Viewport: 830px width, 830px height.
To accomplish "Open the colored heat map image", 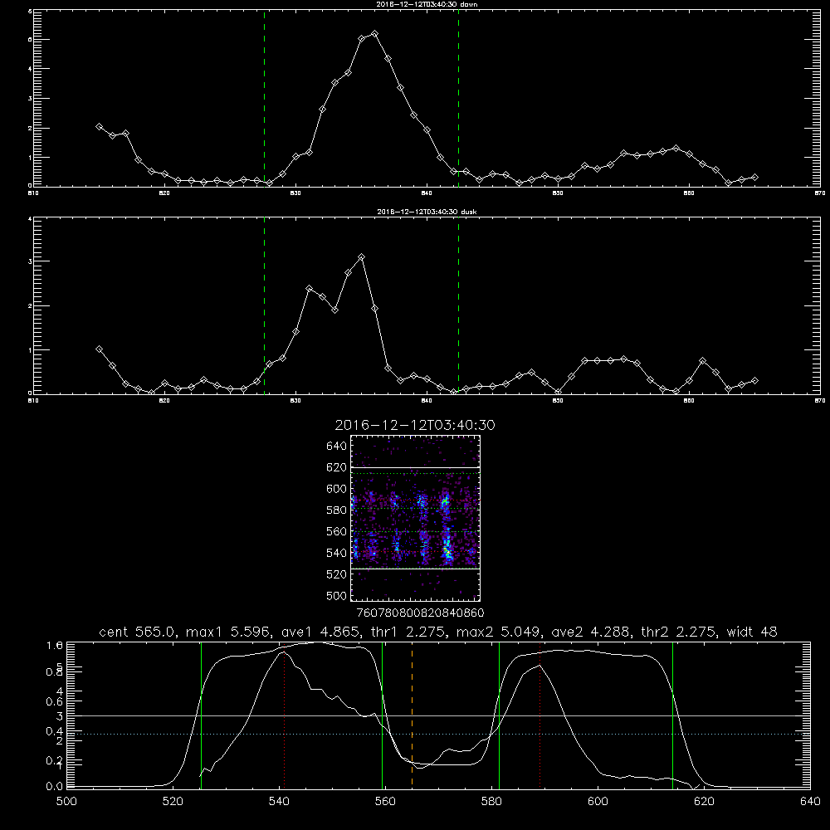I will click(x=416, y=518).
